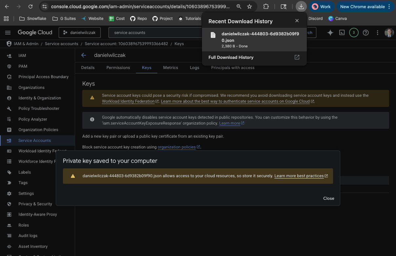
Task: Click the service accounts search field
Action: 157,33
